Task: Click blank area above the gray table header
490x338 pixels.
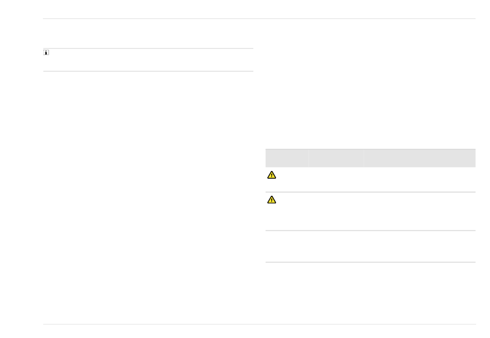Action: pos(371,84)
